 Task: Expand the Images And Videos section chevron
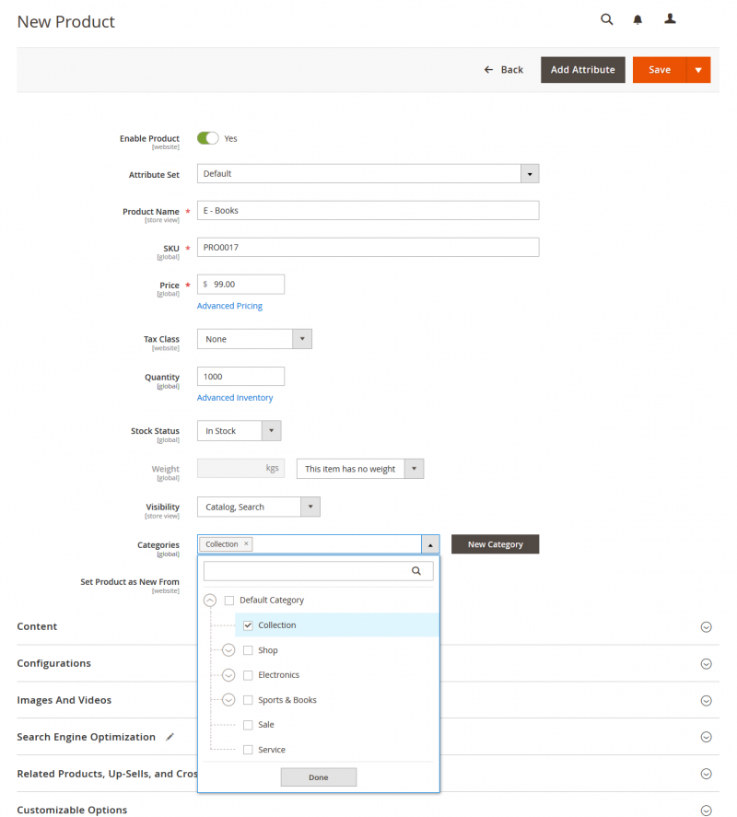707,701
